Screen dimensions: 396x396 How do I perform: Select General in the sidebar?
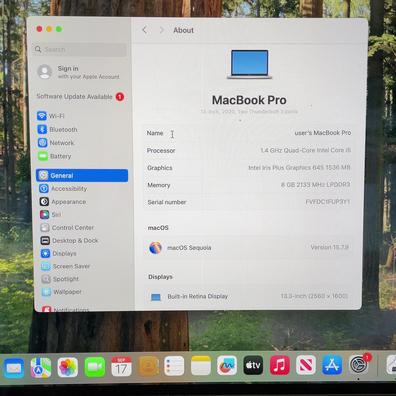(x=82, y=175)
